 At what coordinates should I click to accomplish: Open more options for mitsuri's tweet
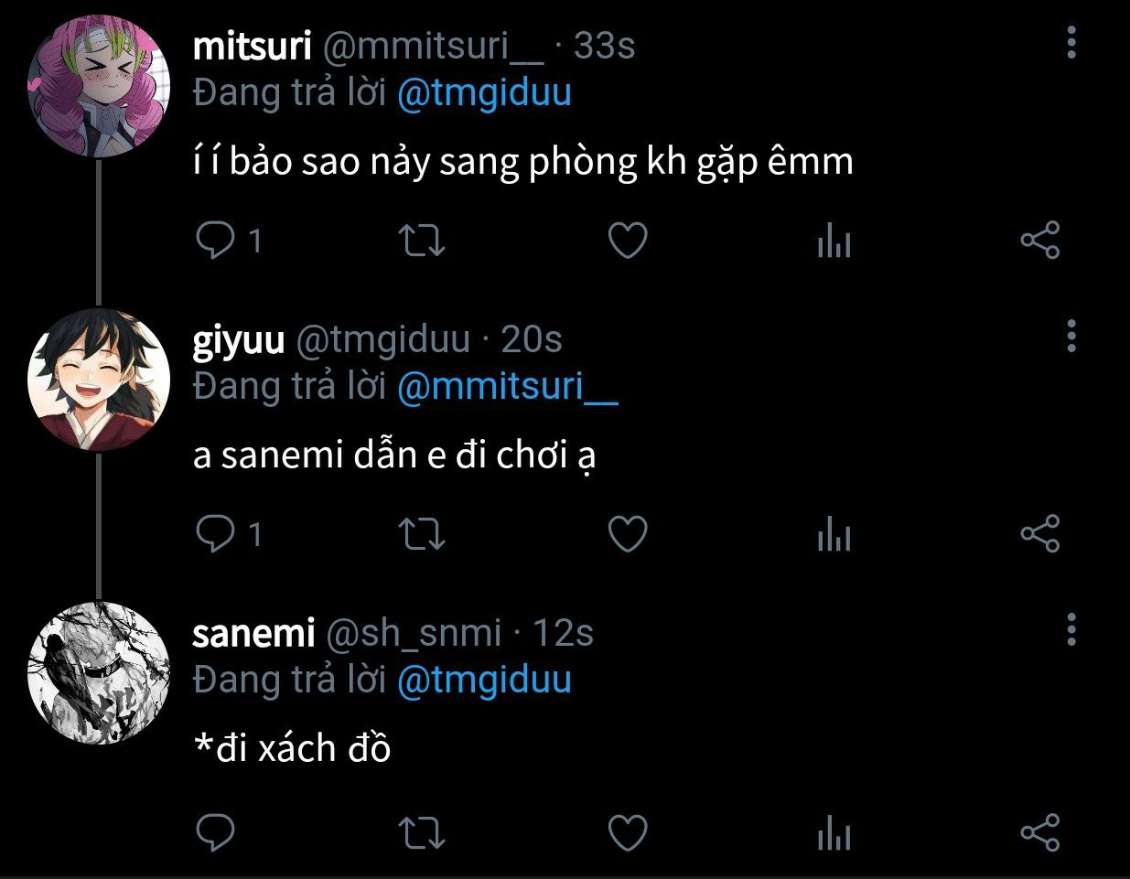point(1071,43)
